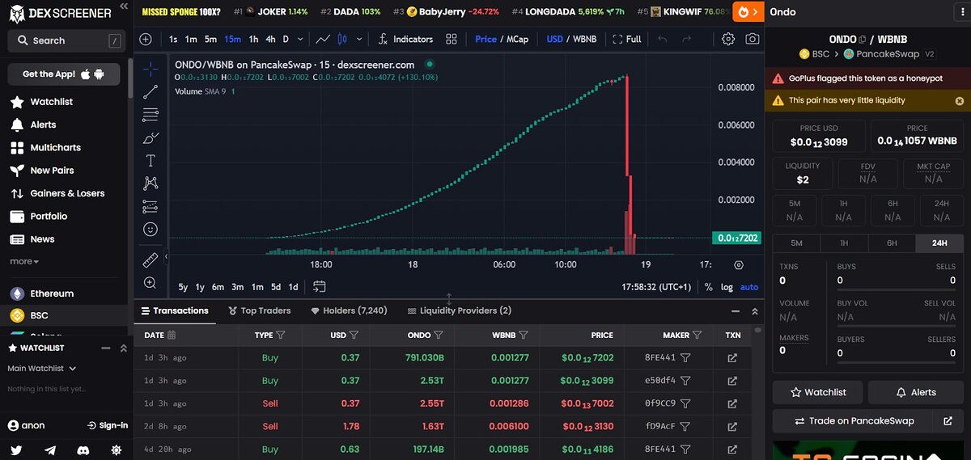Open the chart style dropdown arrow

[359, 39]
